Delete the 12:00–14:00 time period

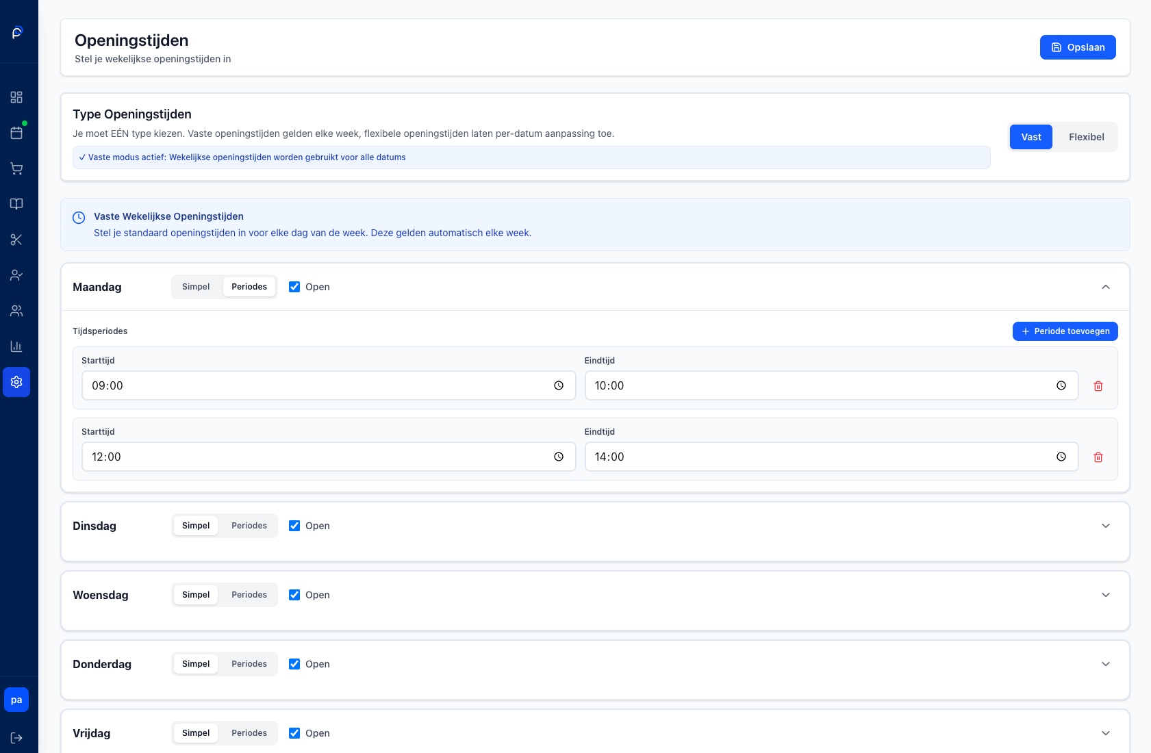1098,457
